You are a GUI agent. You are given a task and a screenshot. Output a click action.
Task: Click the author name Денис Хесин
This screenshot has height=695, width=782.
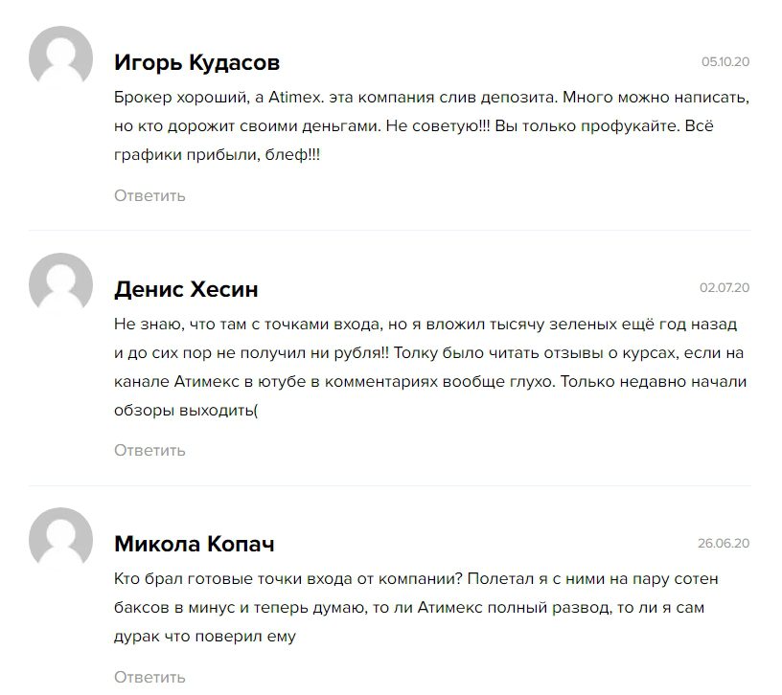pos(186,289)
